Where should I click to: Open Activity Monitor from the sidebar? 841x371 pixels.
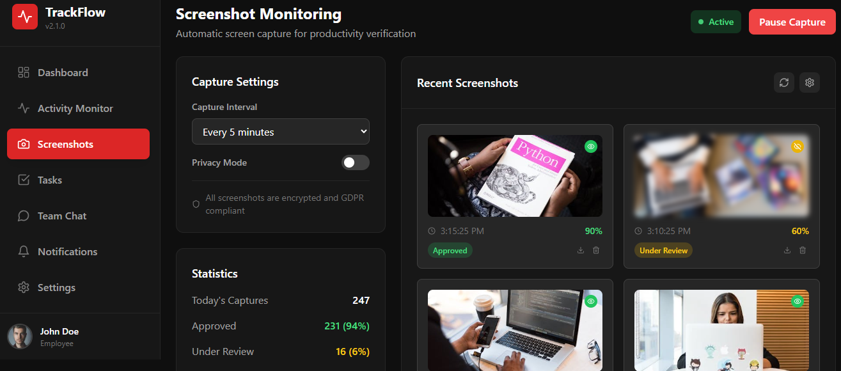click(78, 108)
